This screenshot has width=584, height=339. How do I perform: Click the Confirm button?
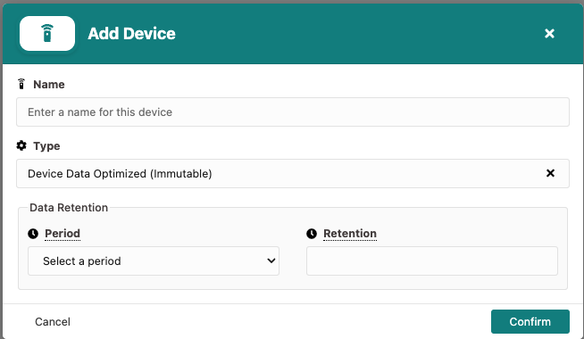coord(530,321)
